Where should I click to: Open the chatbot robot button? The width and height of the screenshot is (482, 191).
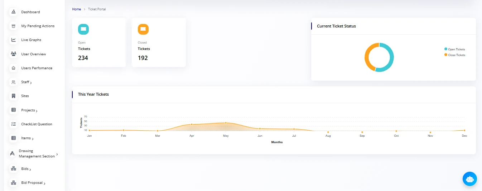coord(469,179)
